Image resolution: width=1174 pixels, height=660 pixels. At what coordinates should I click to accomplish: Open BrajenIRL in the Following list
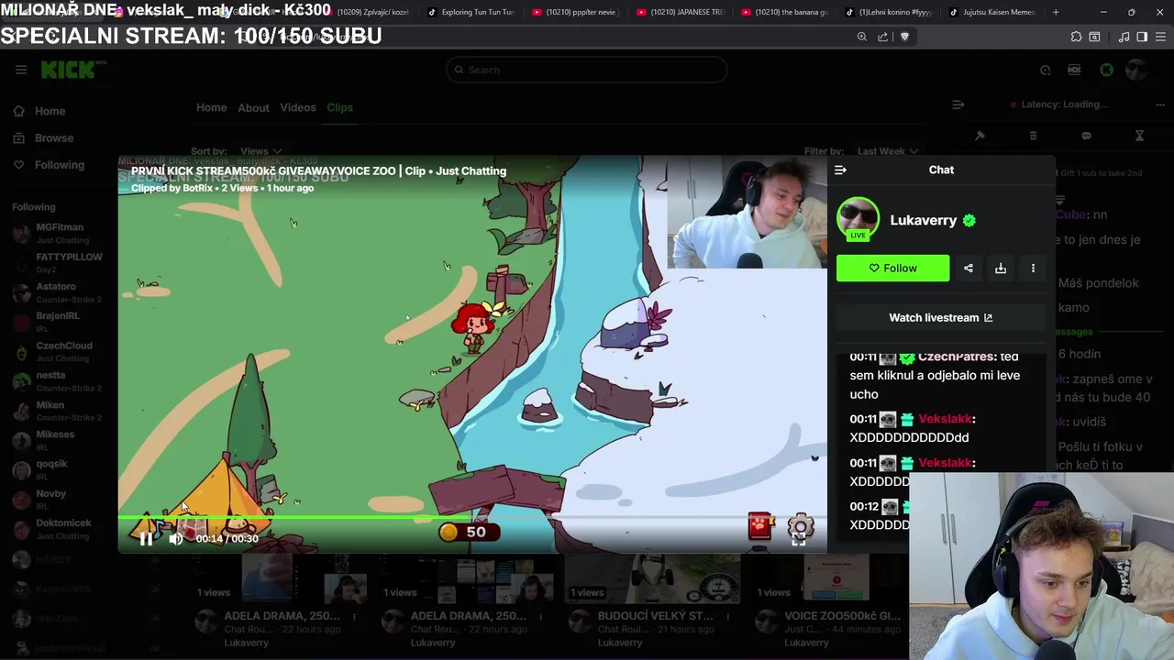[61, 321]
